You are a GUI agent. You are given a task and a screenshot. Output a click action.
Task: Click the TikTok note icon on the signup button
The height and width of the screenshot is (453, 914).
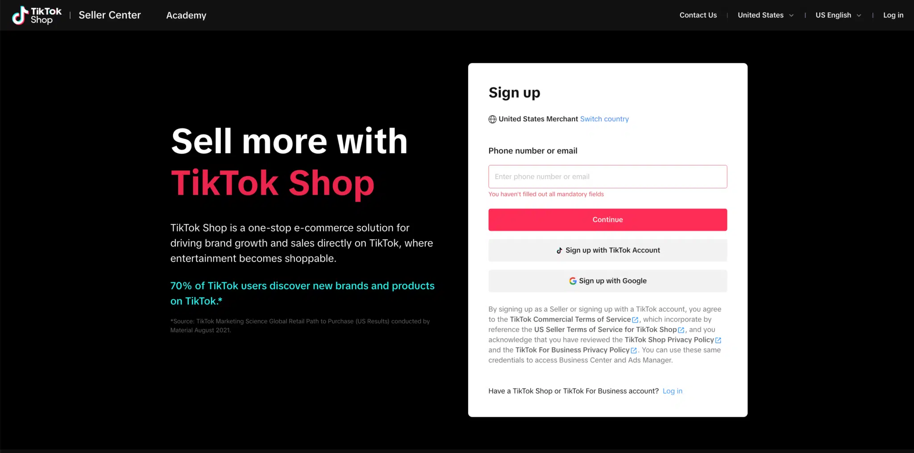[x=560, y=250]
